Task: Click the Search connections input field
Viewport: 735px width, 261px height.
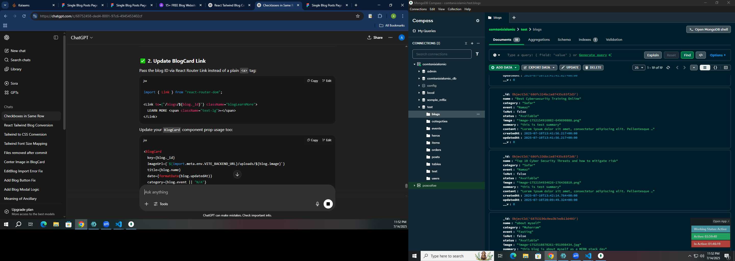Action: coord(442,54)
